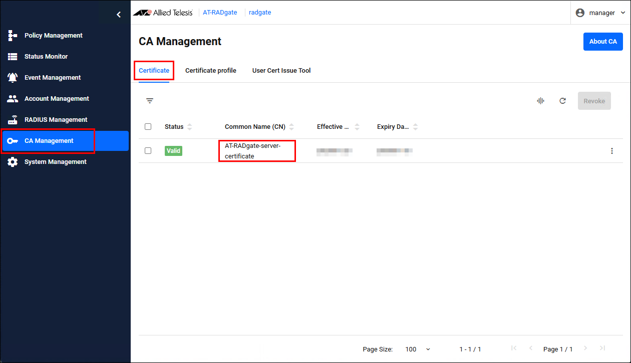Open RADIUS Management from the sidebar
631x363 pixels.
click(65, 120)
